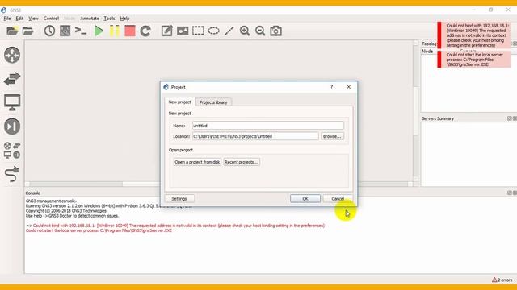Click the project Location field

pos(255,136)
